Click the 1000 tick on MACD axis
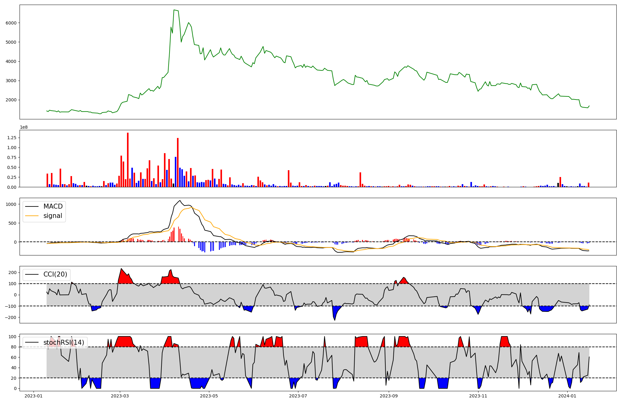The image size is (621, 403). tap(11, 204)
